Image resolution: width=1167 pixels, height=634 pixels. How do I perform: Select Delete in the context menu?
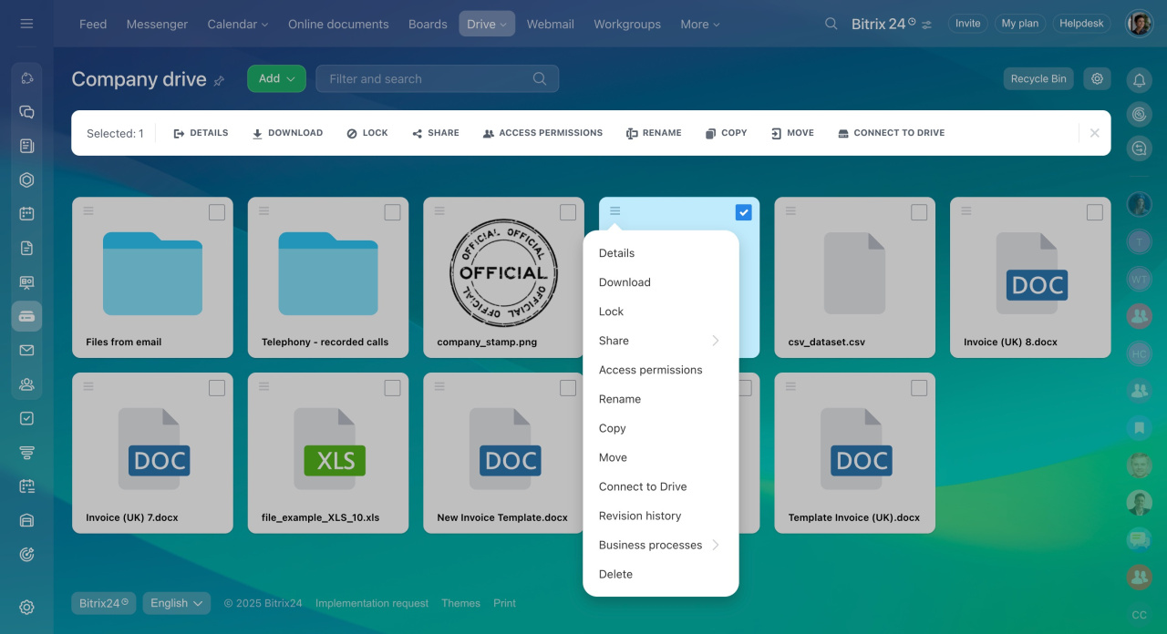(x=615, y=574)
